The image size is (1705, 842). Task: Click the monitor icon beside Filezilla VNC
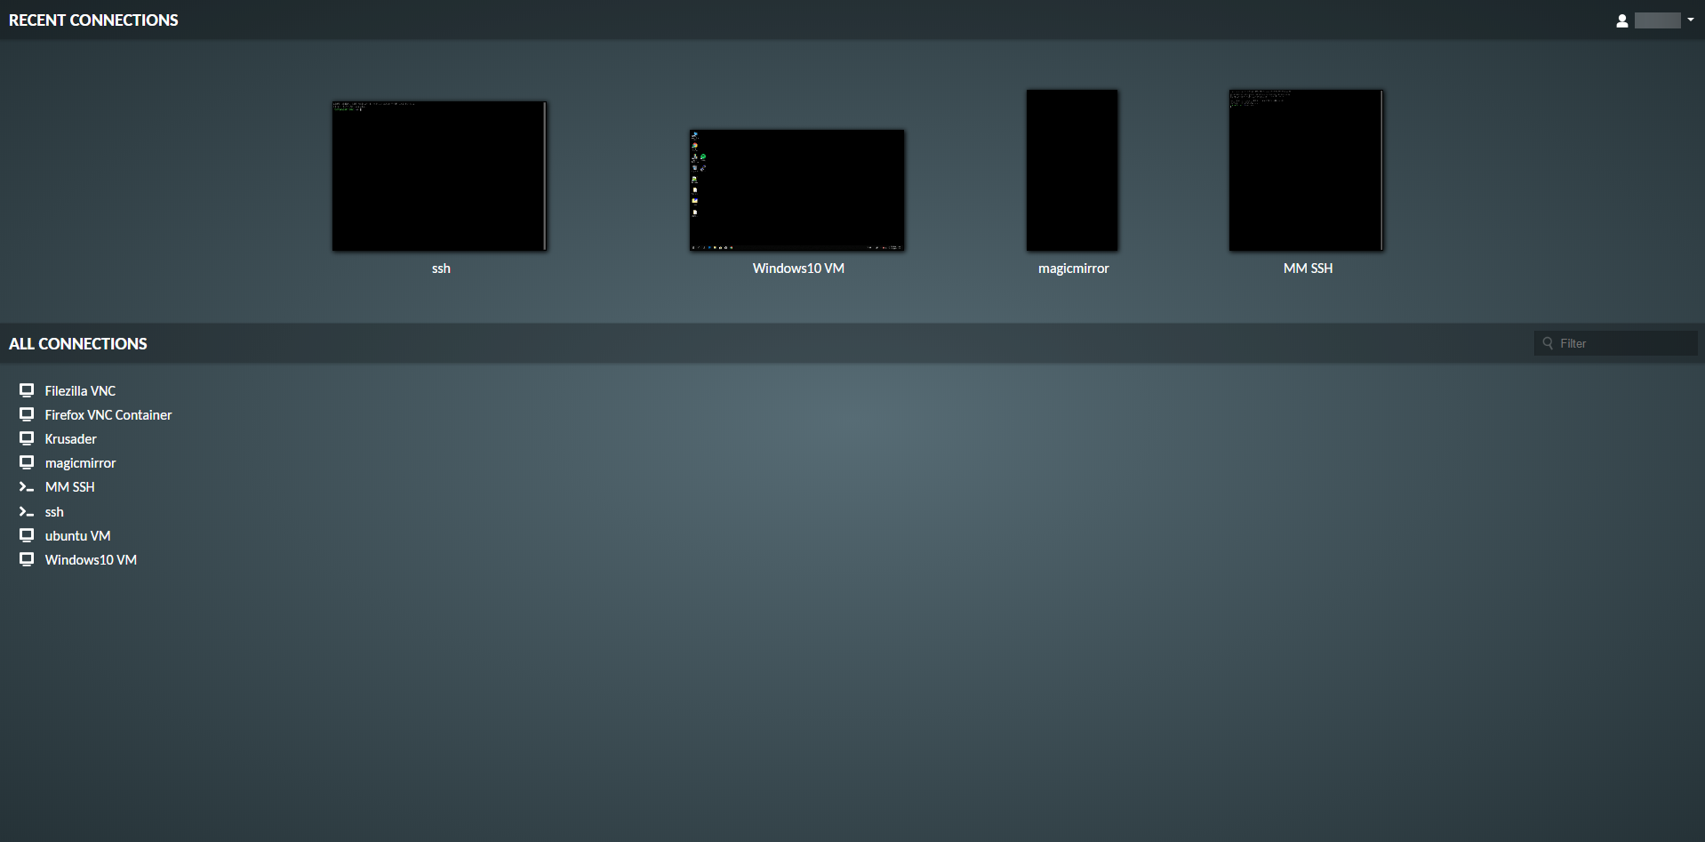pyautogui.click(x=27, y=390)
